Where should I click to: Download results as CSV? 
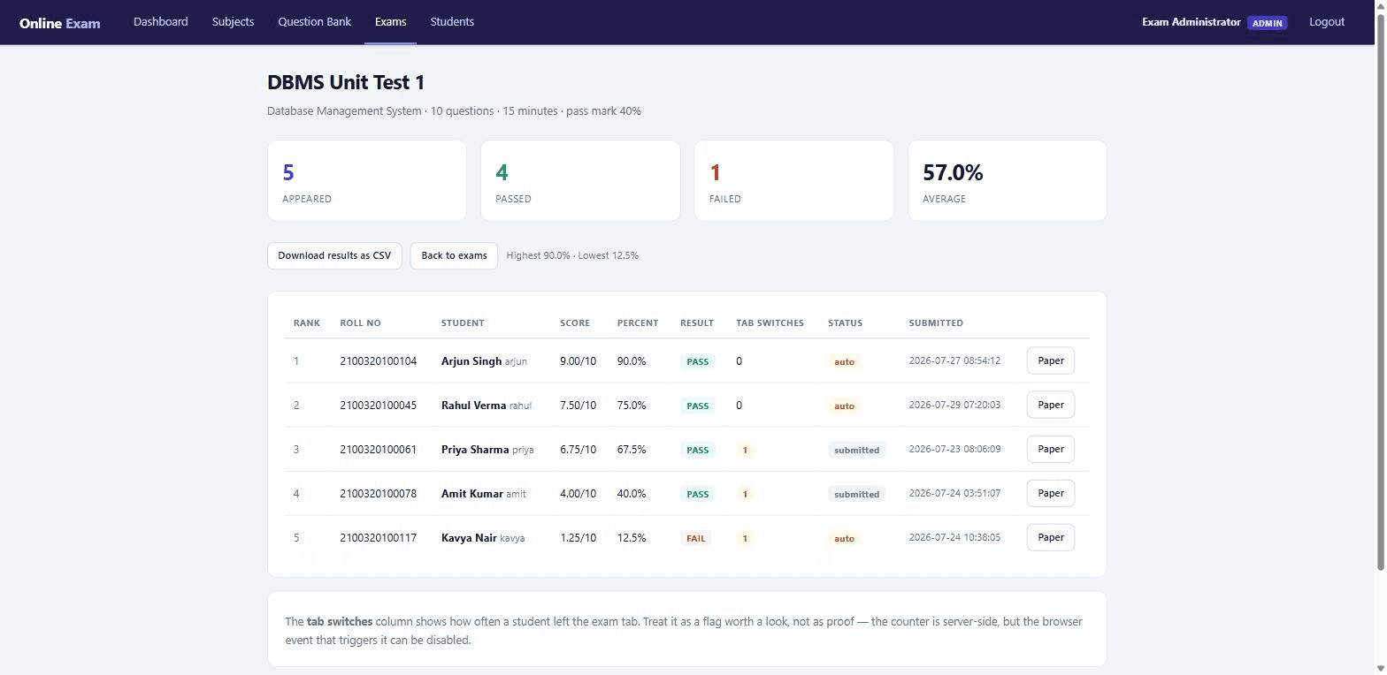click(334, 255)
